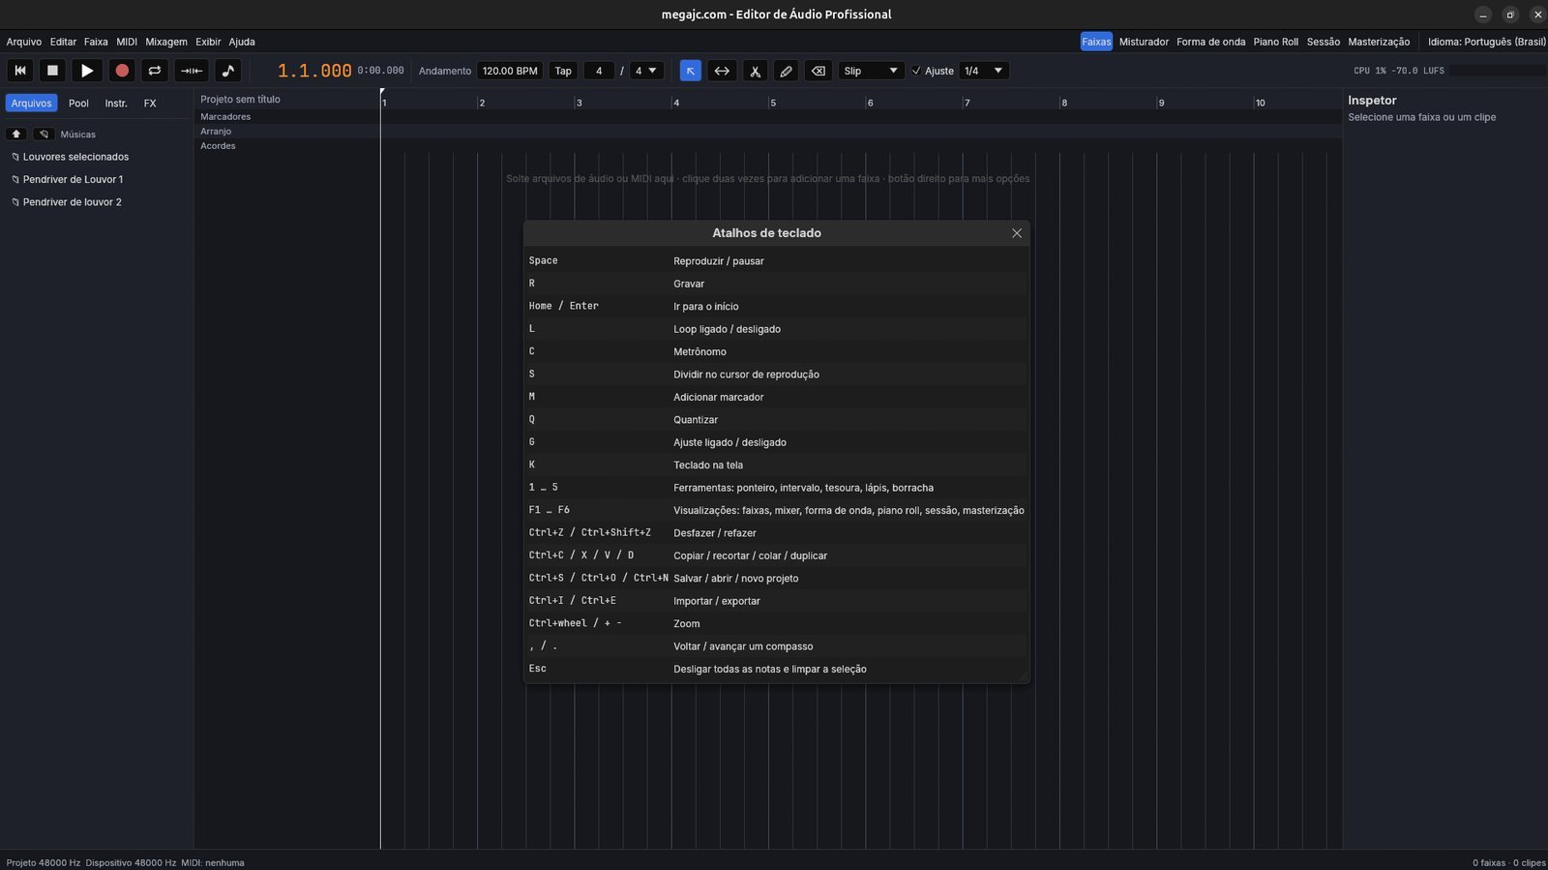Switch to the Masterização view
The width and height of the screenshot is (1548, 870).
[x=1379, y=42]
